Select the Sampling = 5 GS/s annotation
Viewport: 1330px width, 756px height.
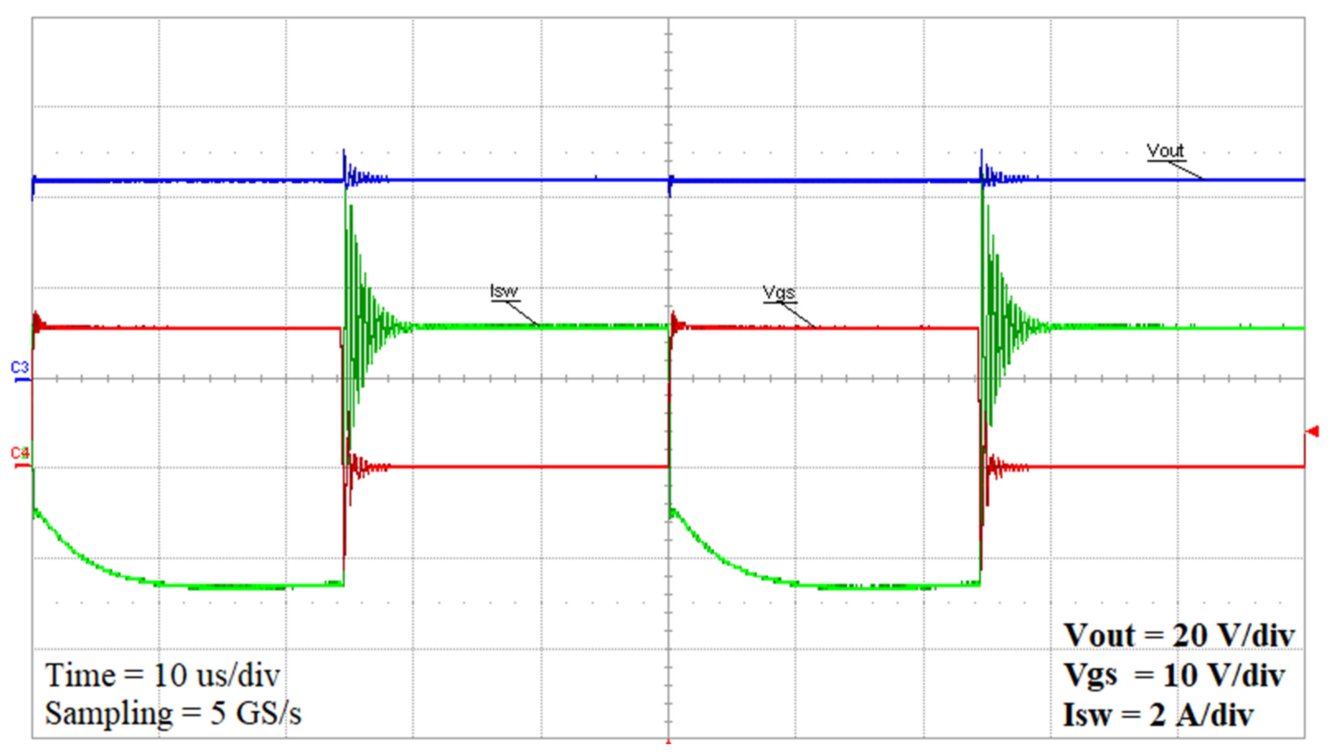(173, 713)
